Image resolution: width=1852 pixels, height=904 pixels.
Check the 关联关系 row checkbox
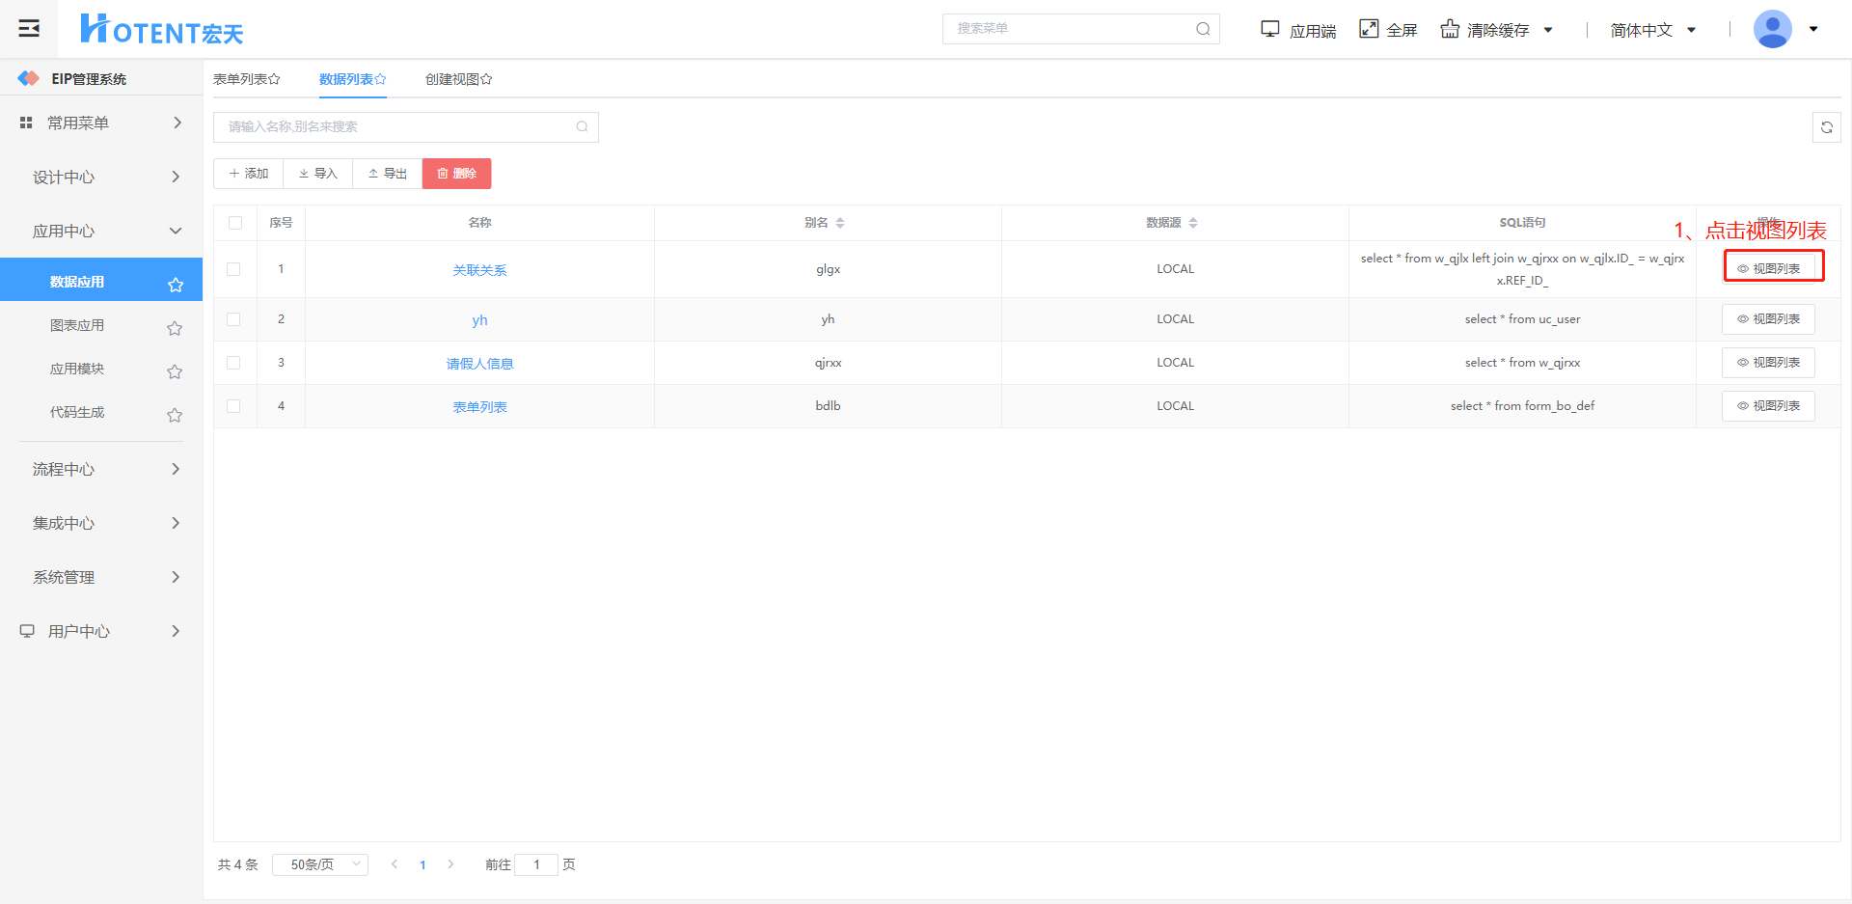tap(233, 269)
